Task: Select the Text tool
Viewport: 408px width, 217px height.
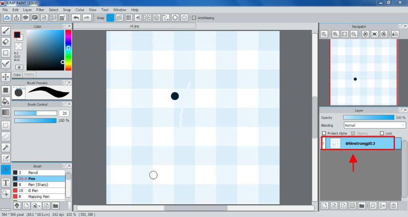Action: coord(6,182)
